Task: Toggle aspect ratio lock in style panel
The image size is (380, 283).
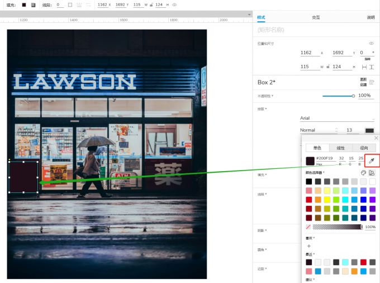Action: pos(328,67)
